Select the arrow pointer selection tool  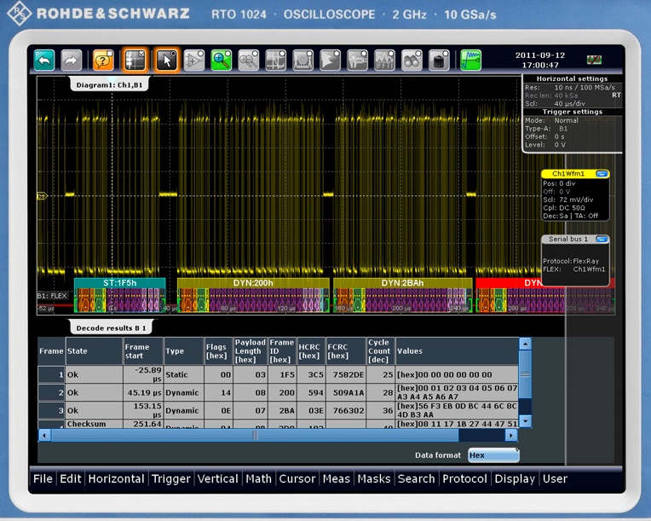(167, 60)
